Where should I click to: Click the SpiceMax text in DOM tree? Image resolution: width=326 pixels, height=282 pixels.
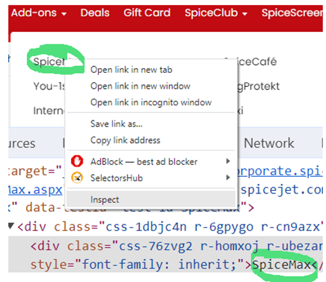[281, 264]
